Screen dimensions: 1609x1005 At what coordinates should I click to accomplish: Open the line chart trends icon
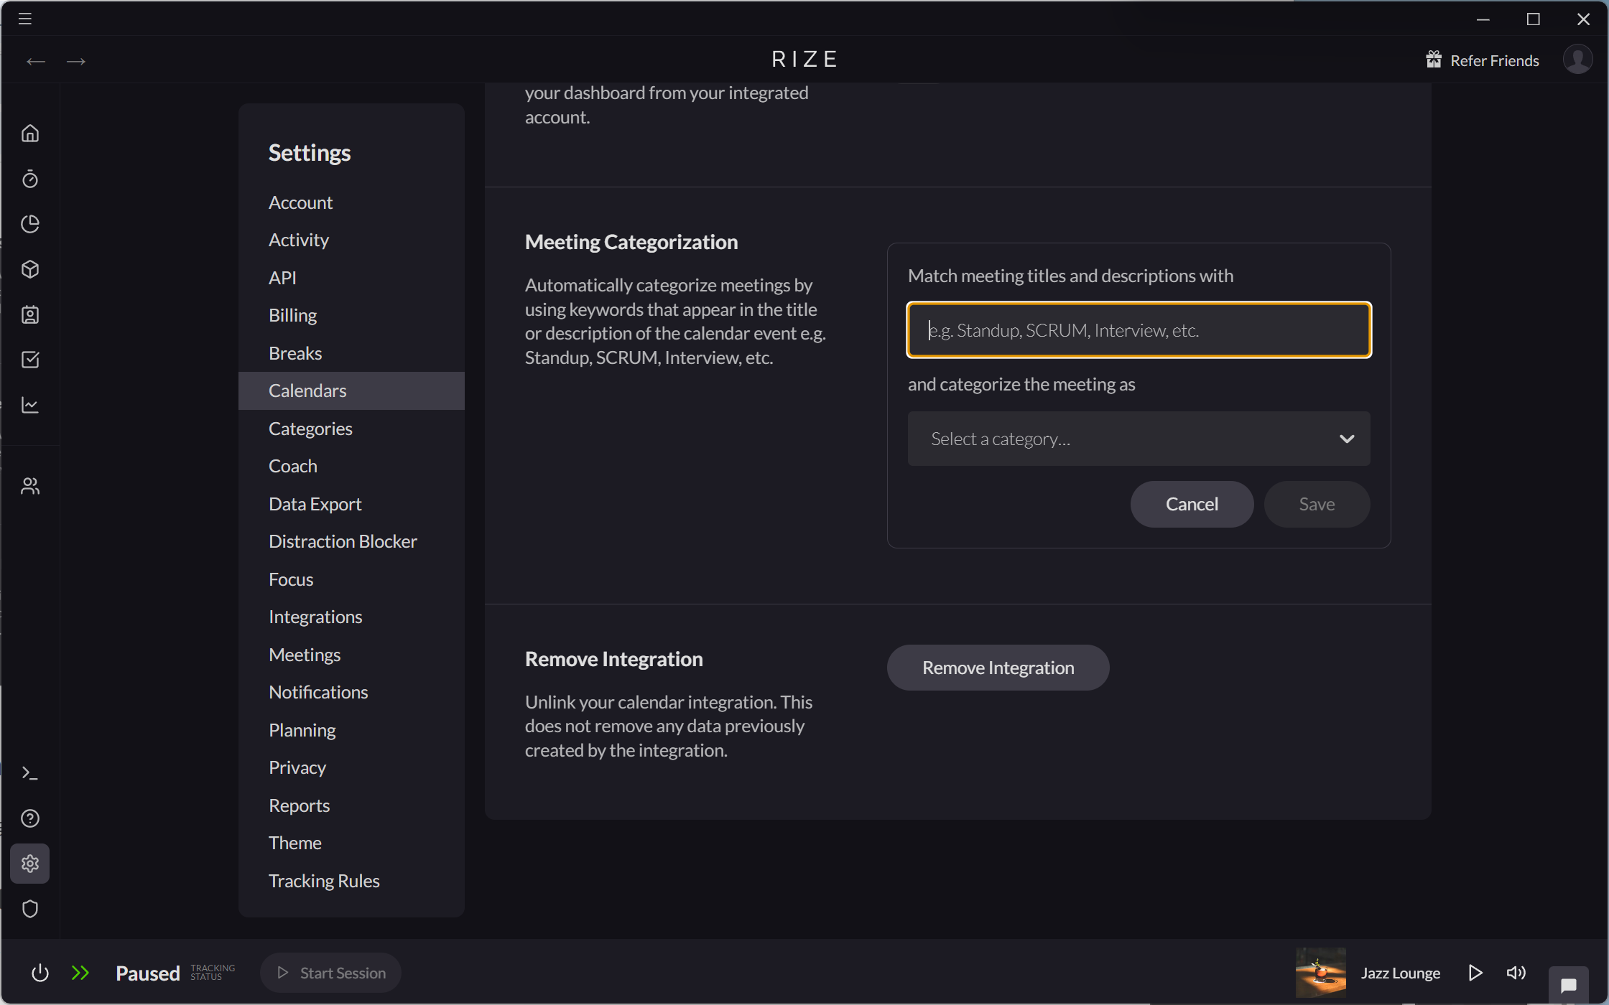pyautogui.click(x=30, y=405)
